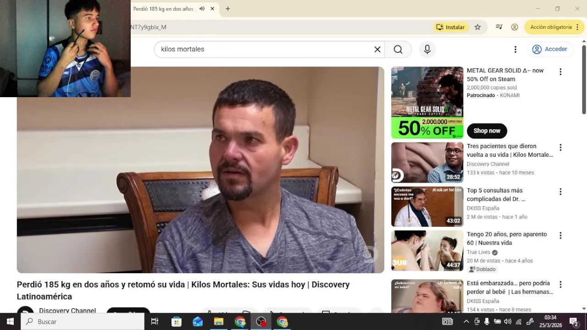The height and width of the screenshot is (330, 587).
Task: Open options for Metal Gear Solid ad
Action: tap(560, 71)
